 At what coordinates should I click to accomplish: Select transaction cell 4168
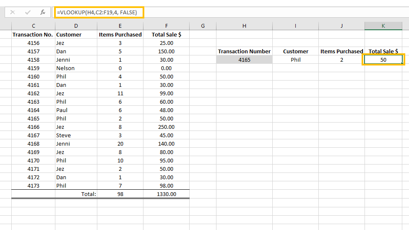click(34, 144)
